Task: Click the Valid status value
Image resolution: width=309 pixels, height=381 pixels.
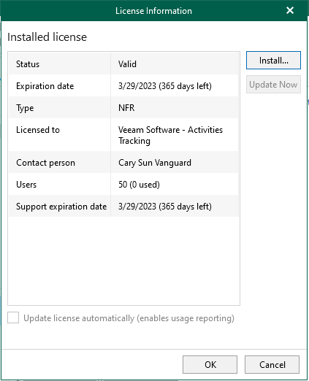Action: (x=127, y=64)
